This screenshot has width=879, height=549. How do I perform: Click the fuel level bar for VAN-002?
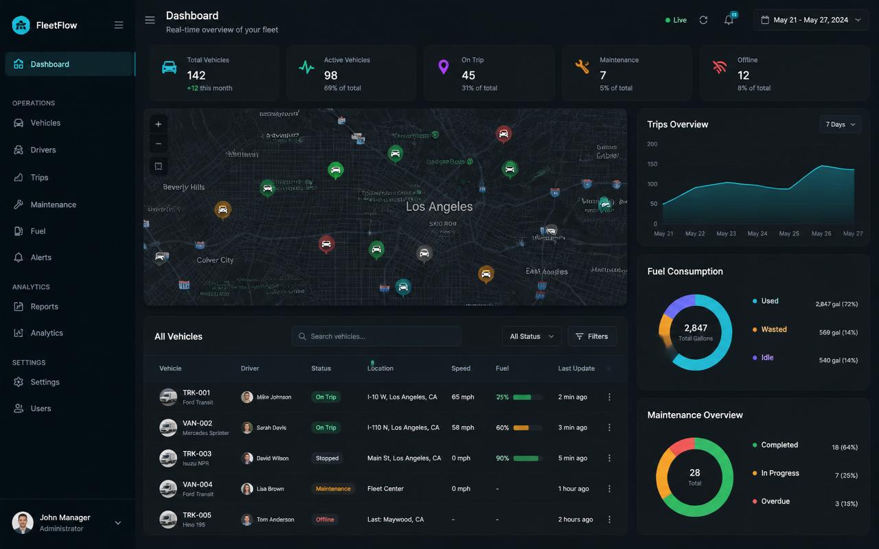(527, 428)
